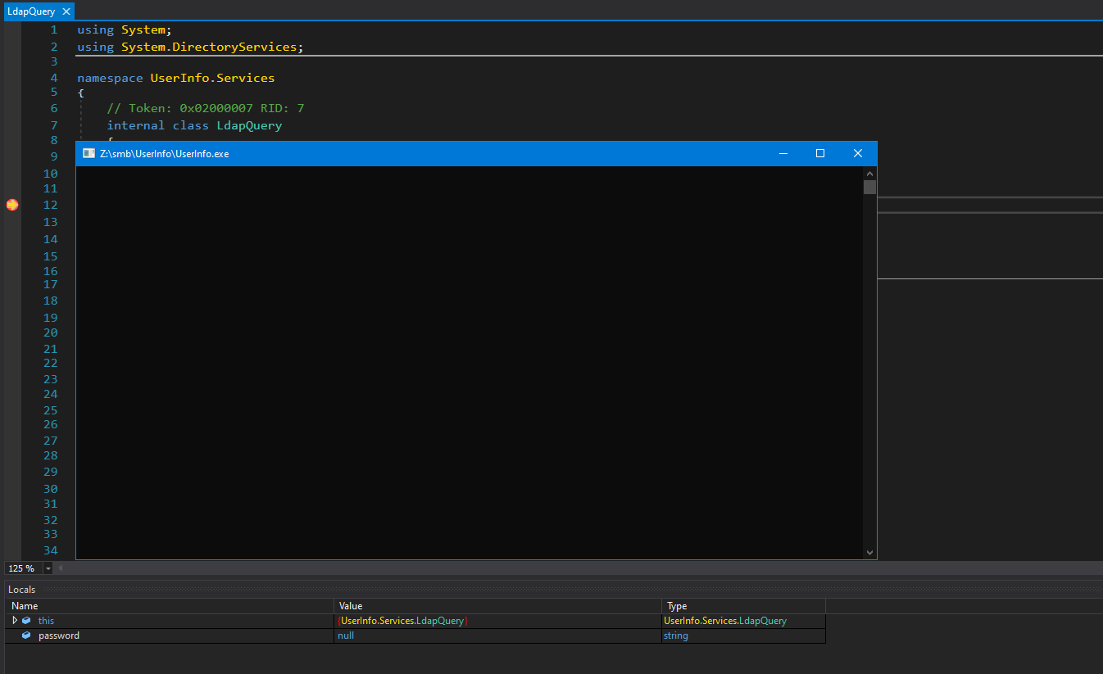Screen dimensions: 1103x674
Task: Click the console icon in UserInfo.exe title bar
Action: click(89, 153)
